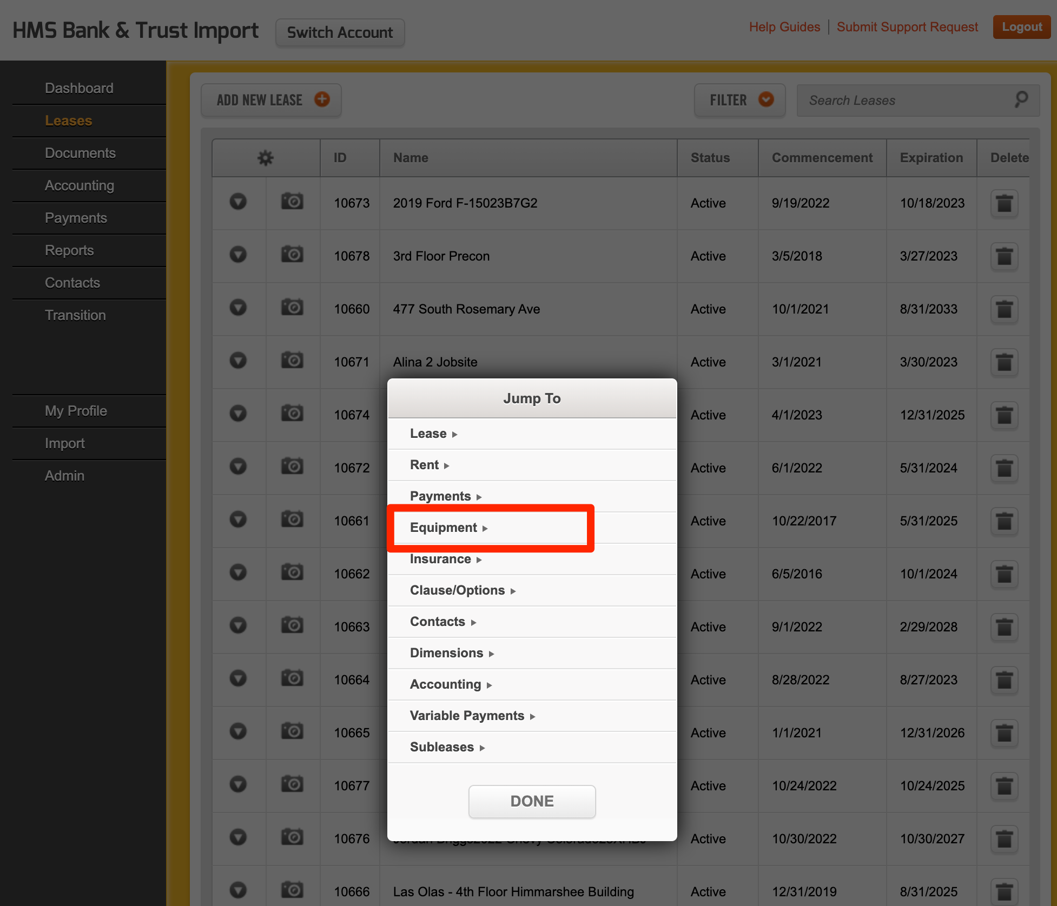The image size is (1057, 906).
Task: Delete lease 10673 with trash icon
Action: coord(1004,203)
